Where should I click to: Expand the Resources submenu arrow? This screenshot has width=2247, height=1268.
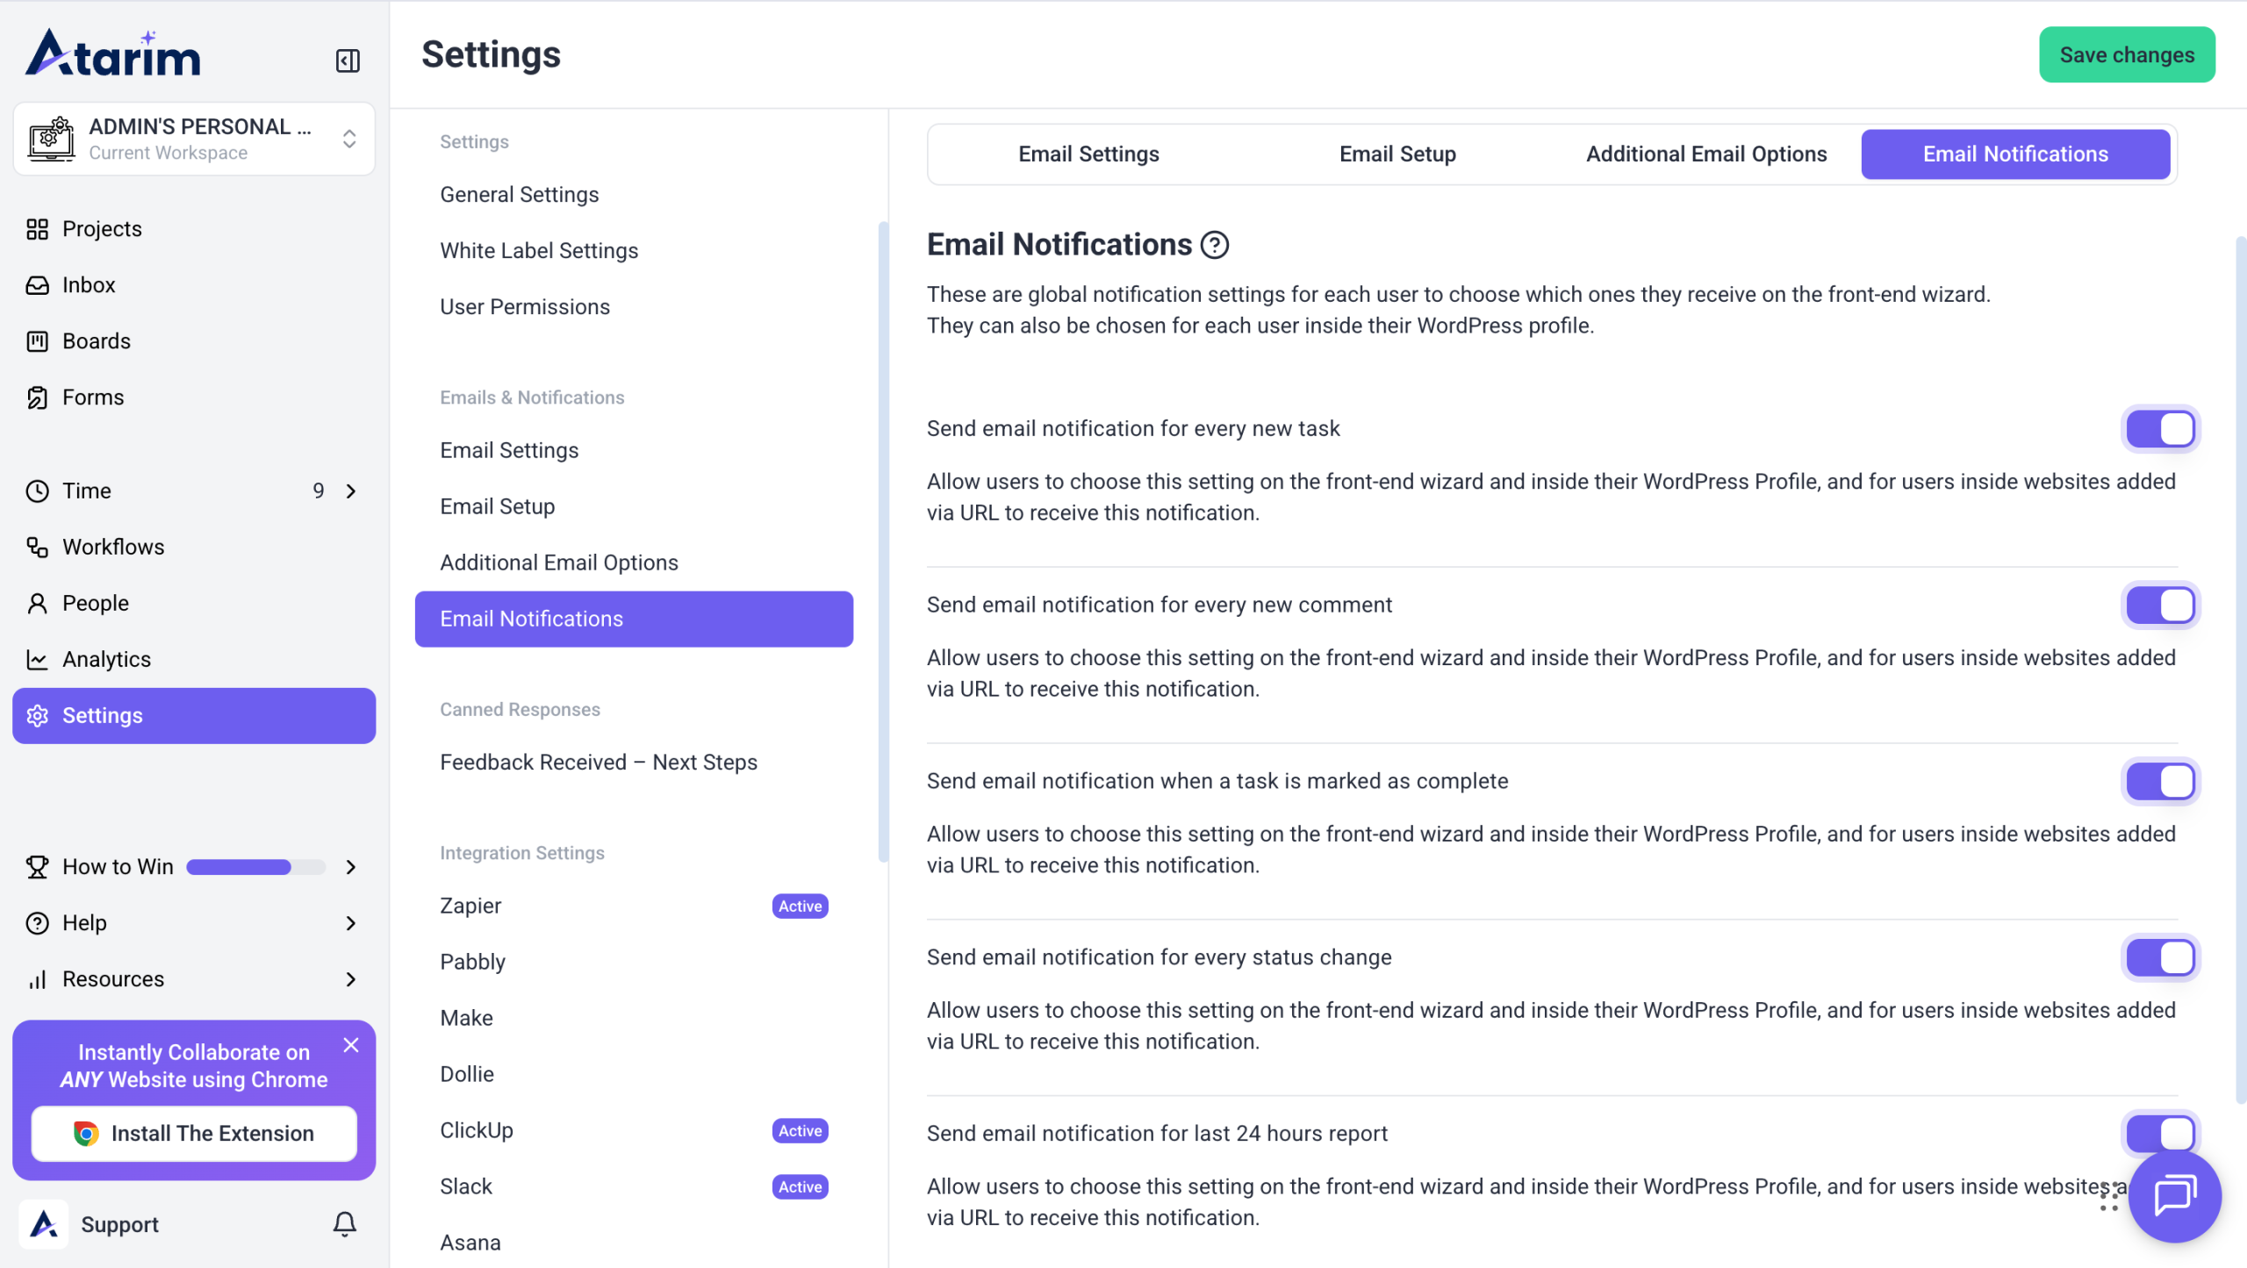(351, 979)
